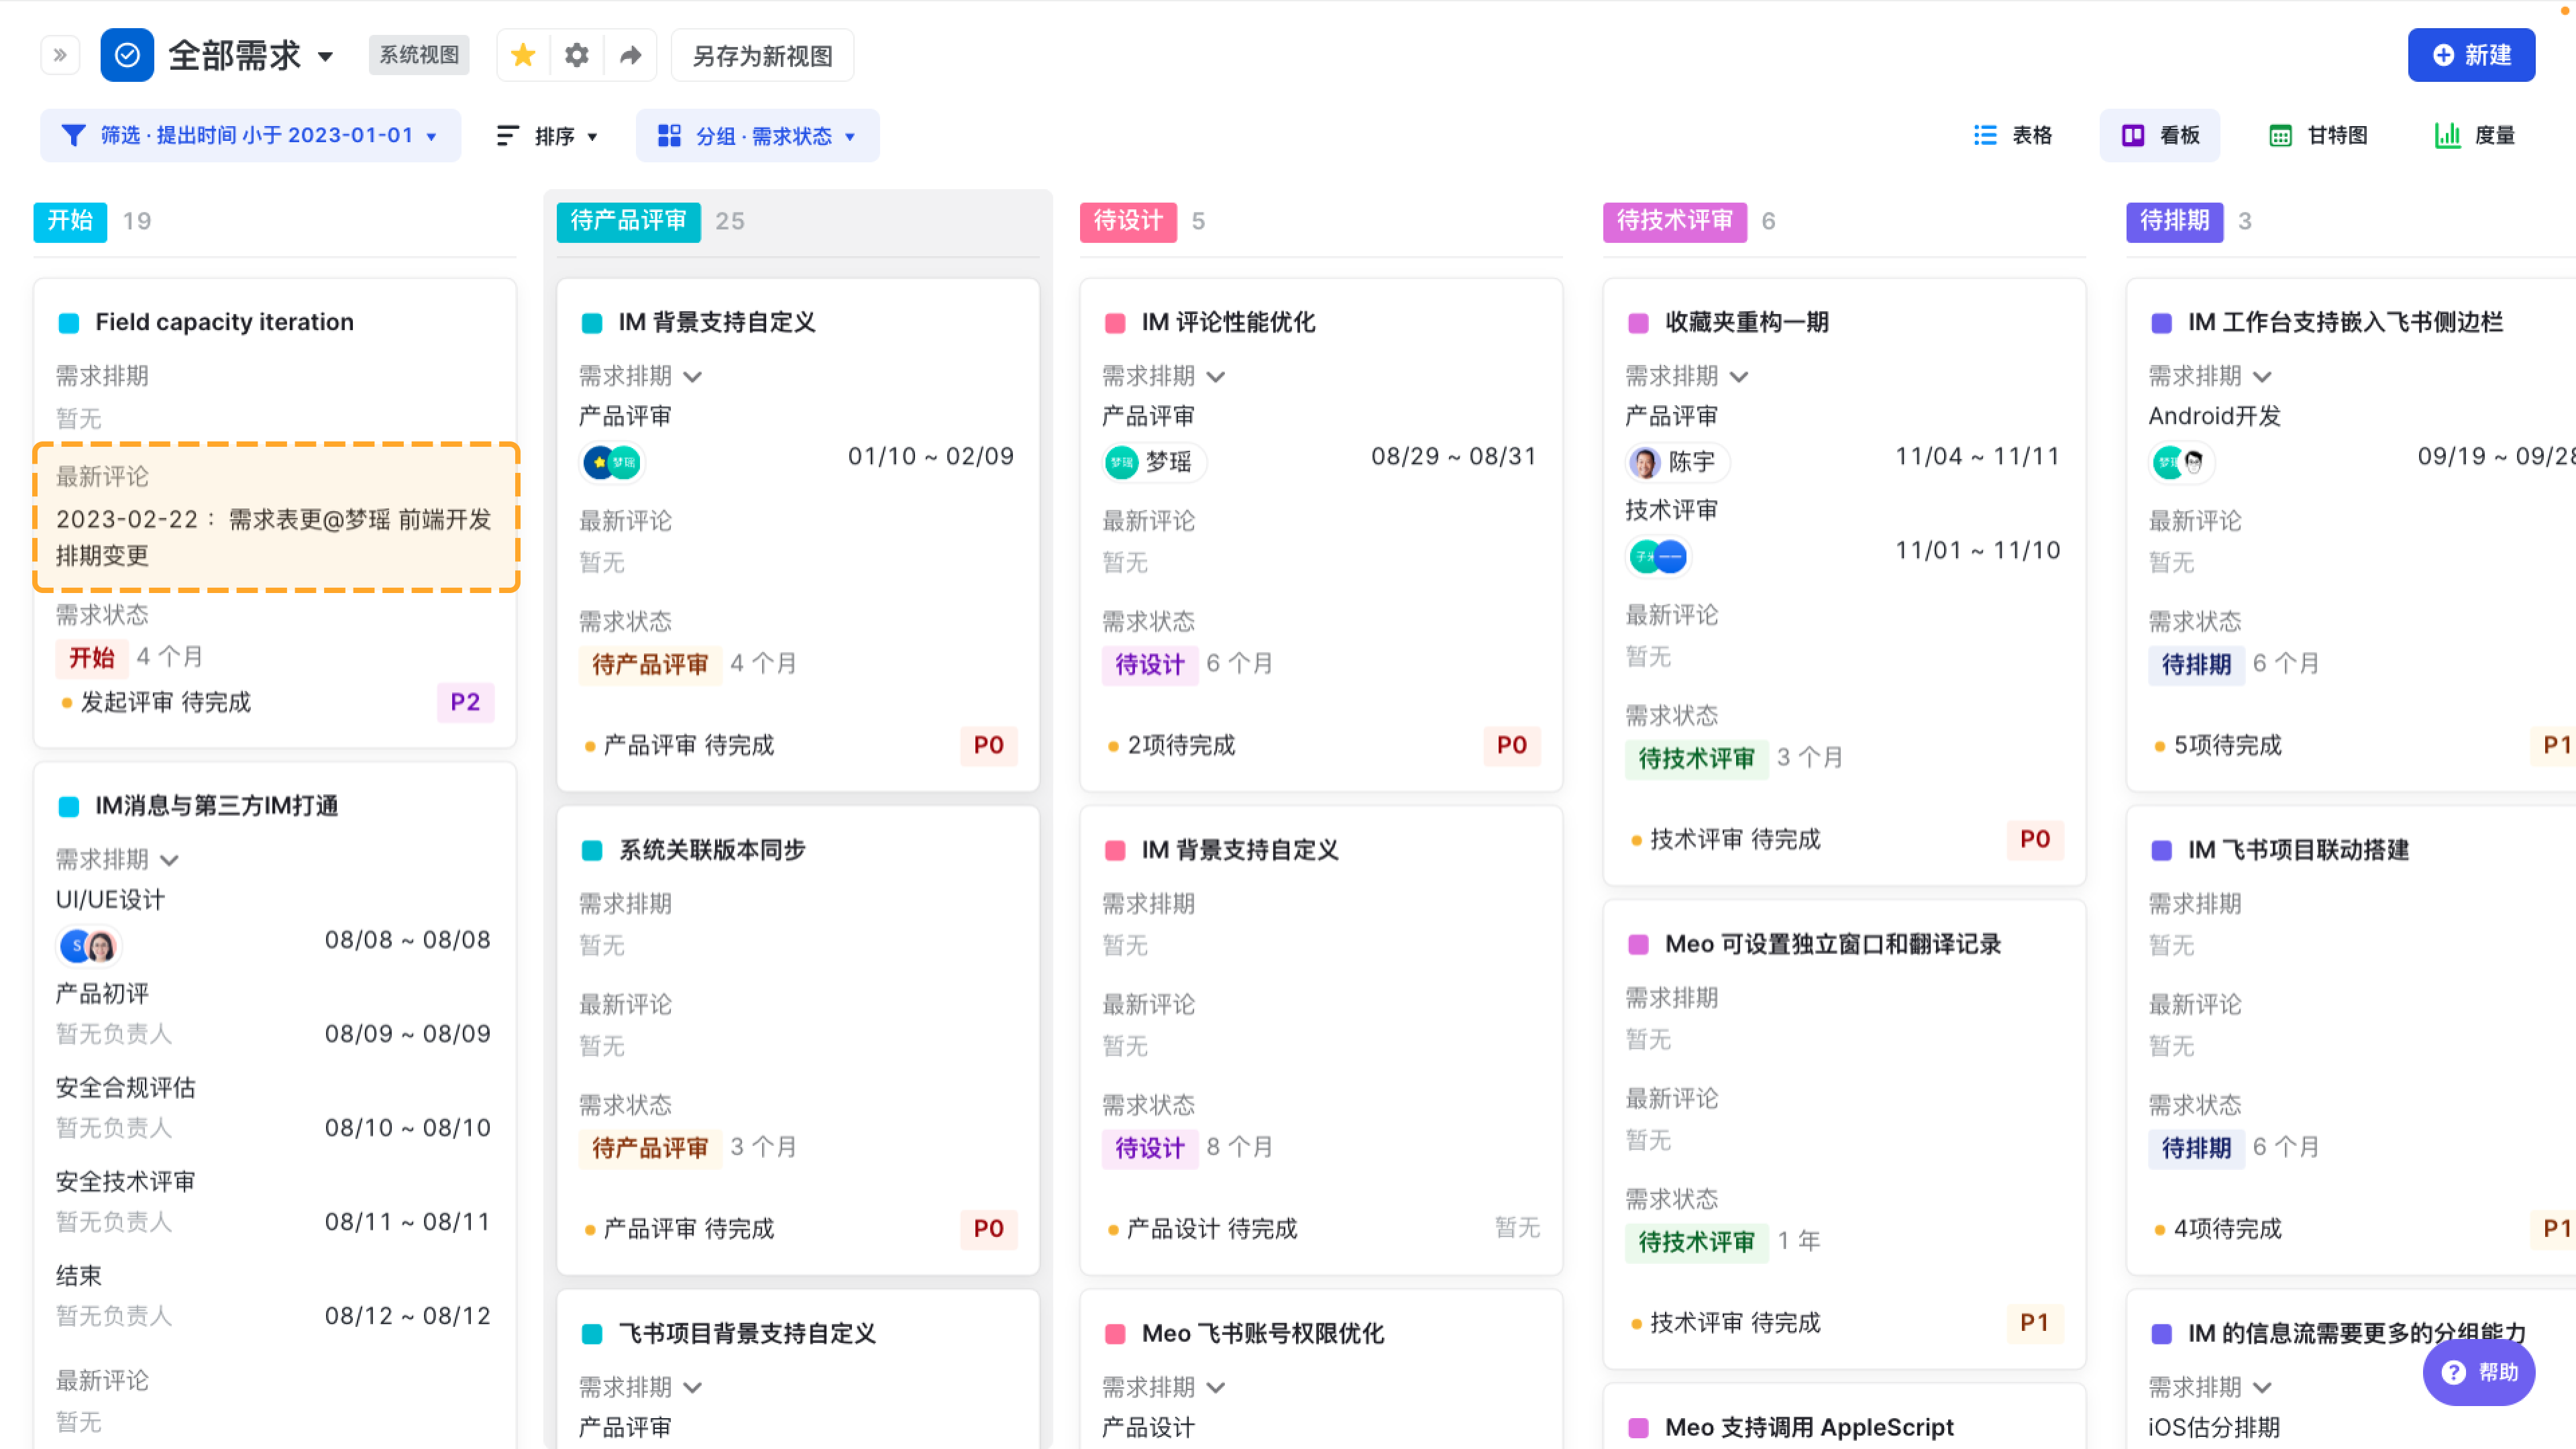Click the 开始 column header tag
This screenshot has height=1449, width=2576.
[x=70, y=221]
